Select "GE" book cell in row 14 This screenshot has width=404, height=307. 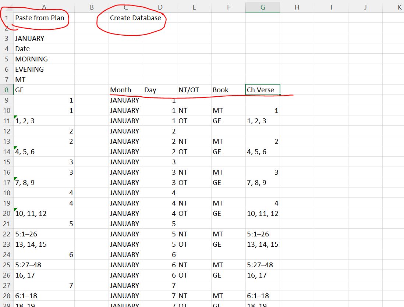click(x=228, y=152)
